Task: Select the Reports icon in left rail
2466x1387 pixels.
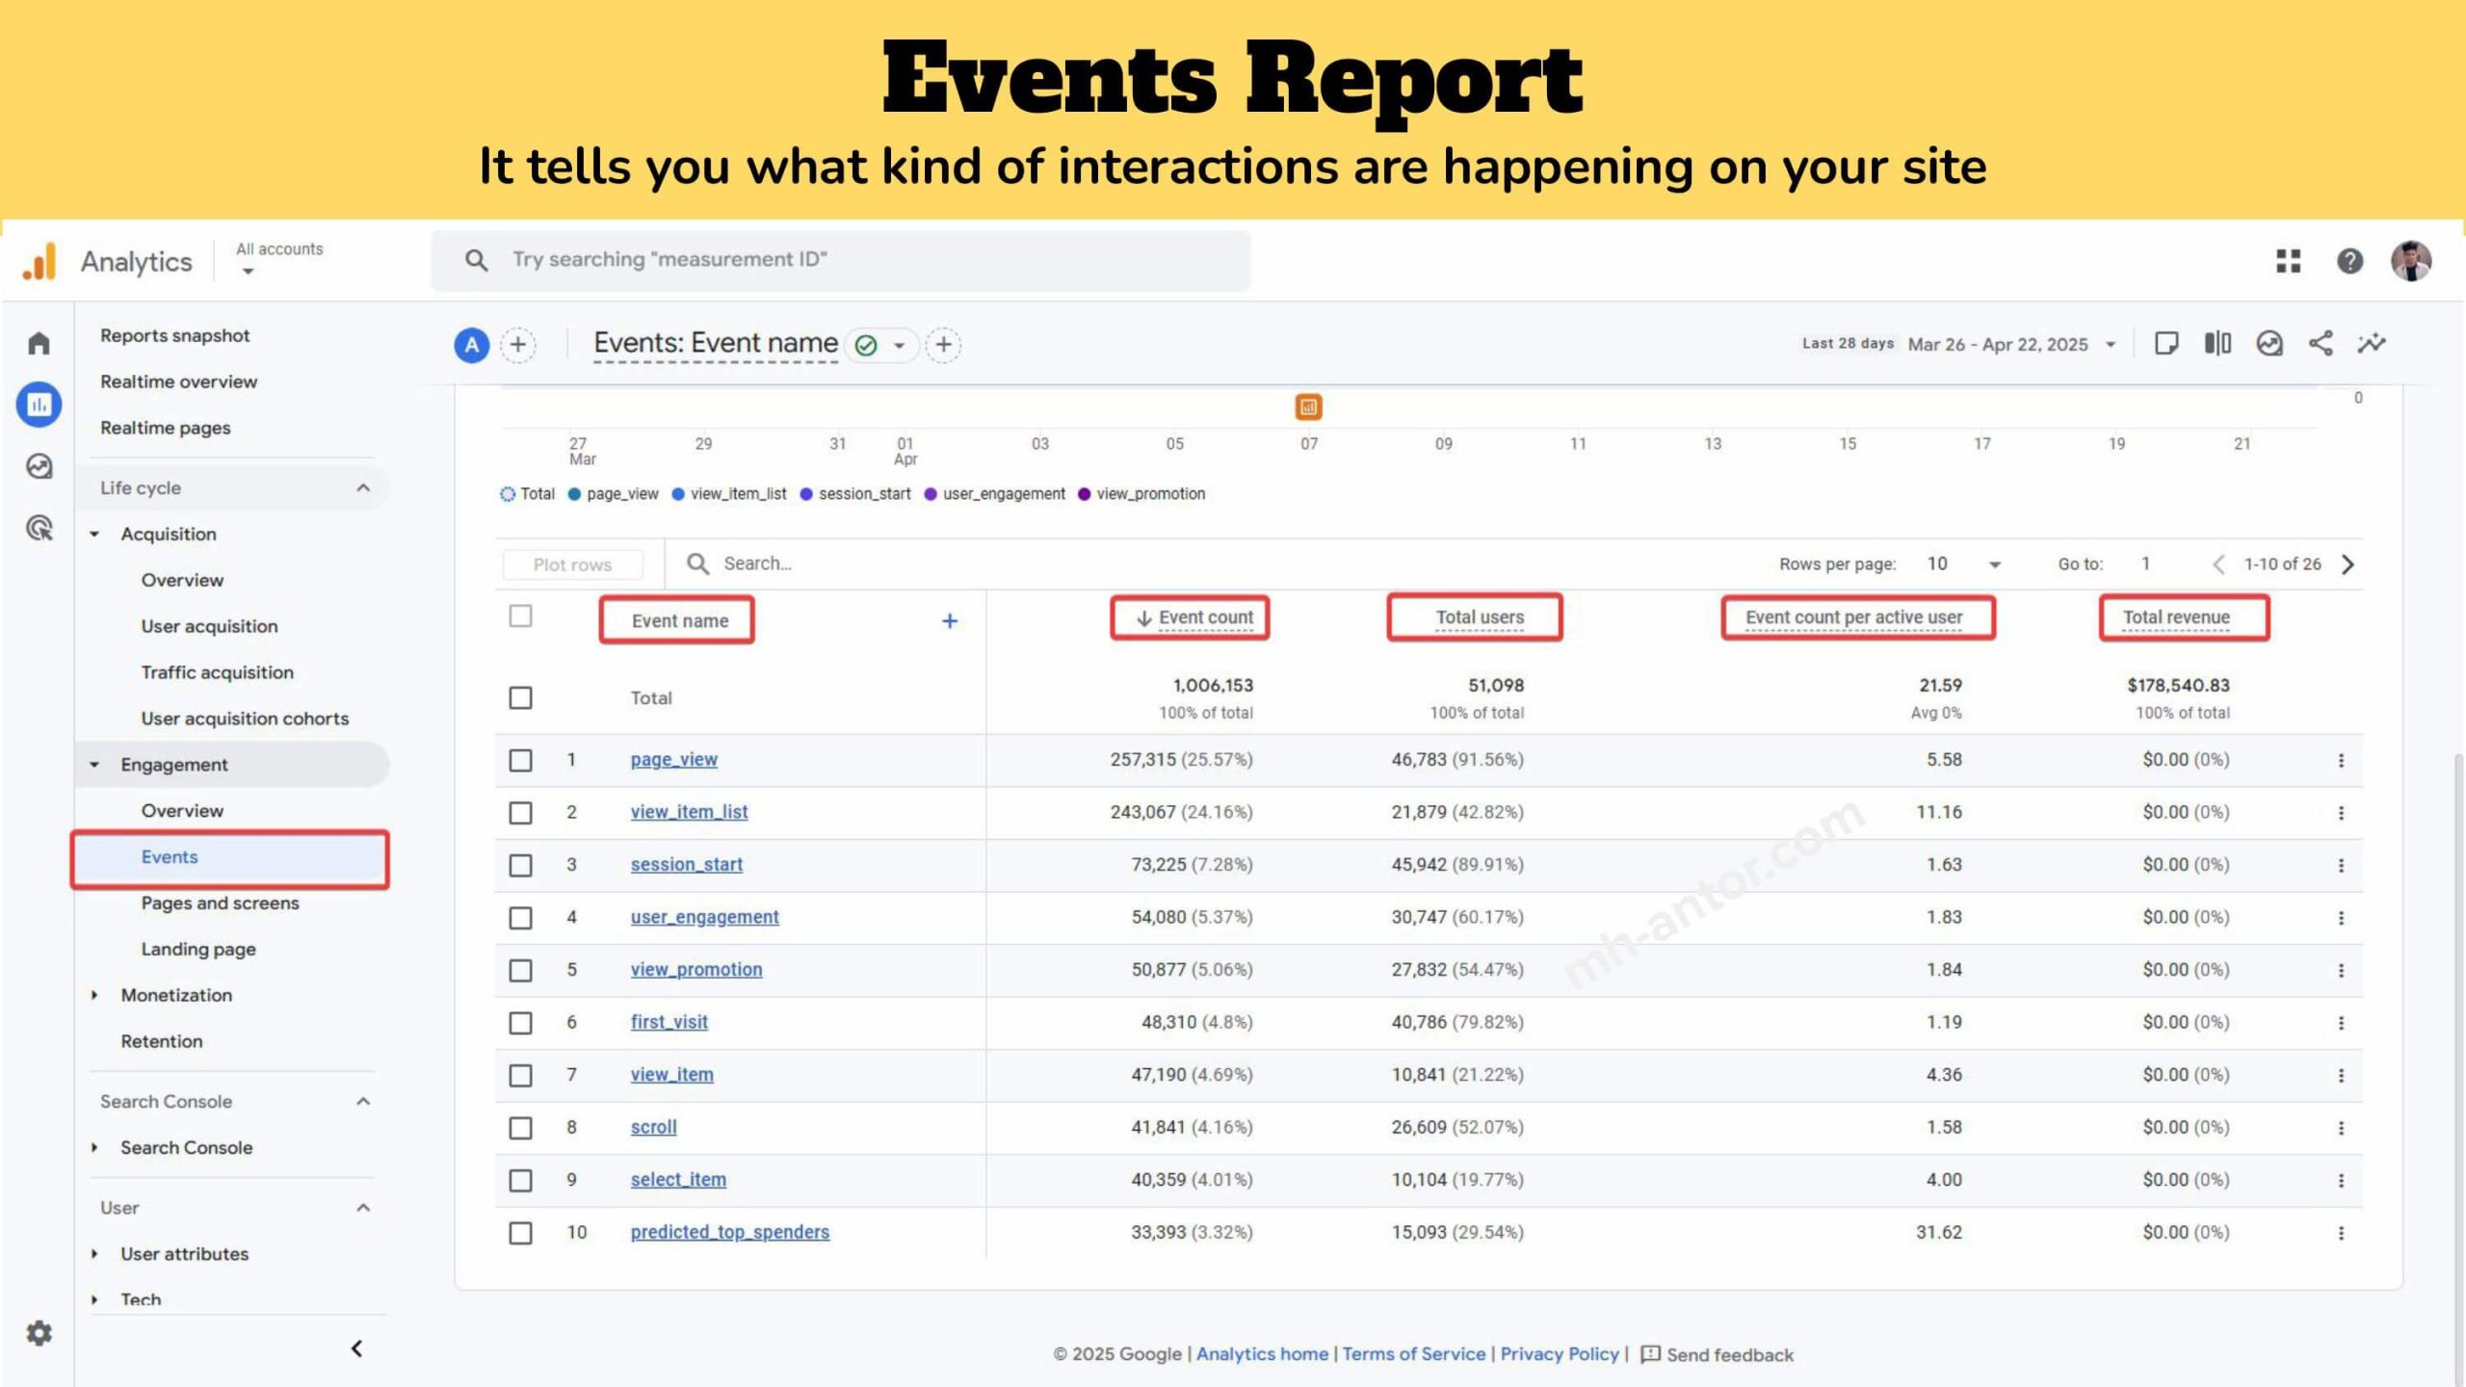Action: pos(39,405)
